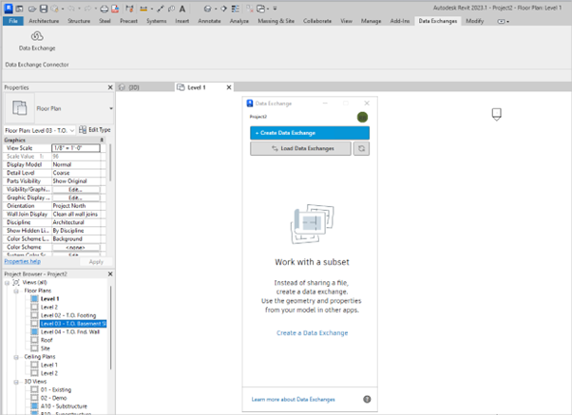572x415 pixels.
Task: Switch to the Modify ribbon tab
Action: pyautogui.click(x=474, y=21)
